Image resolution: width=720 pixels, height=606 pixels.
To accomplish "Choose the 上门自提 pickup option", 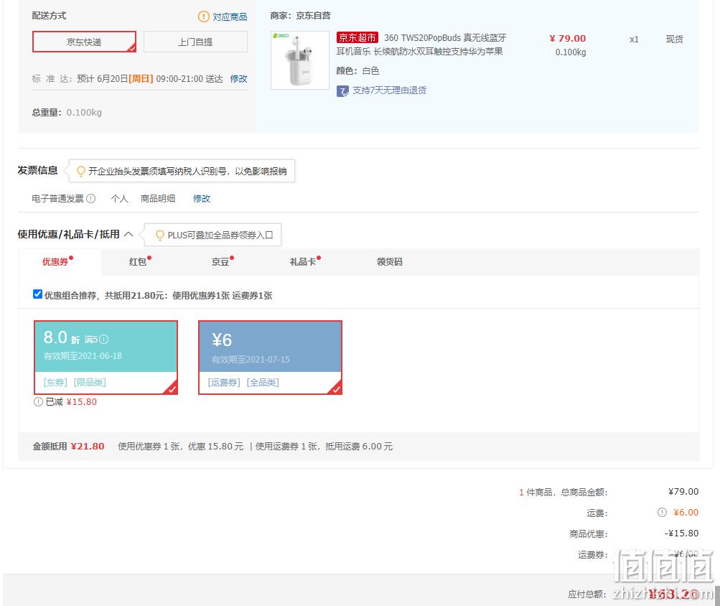I will (195, 42).
